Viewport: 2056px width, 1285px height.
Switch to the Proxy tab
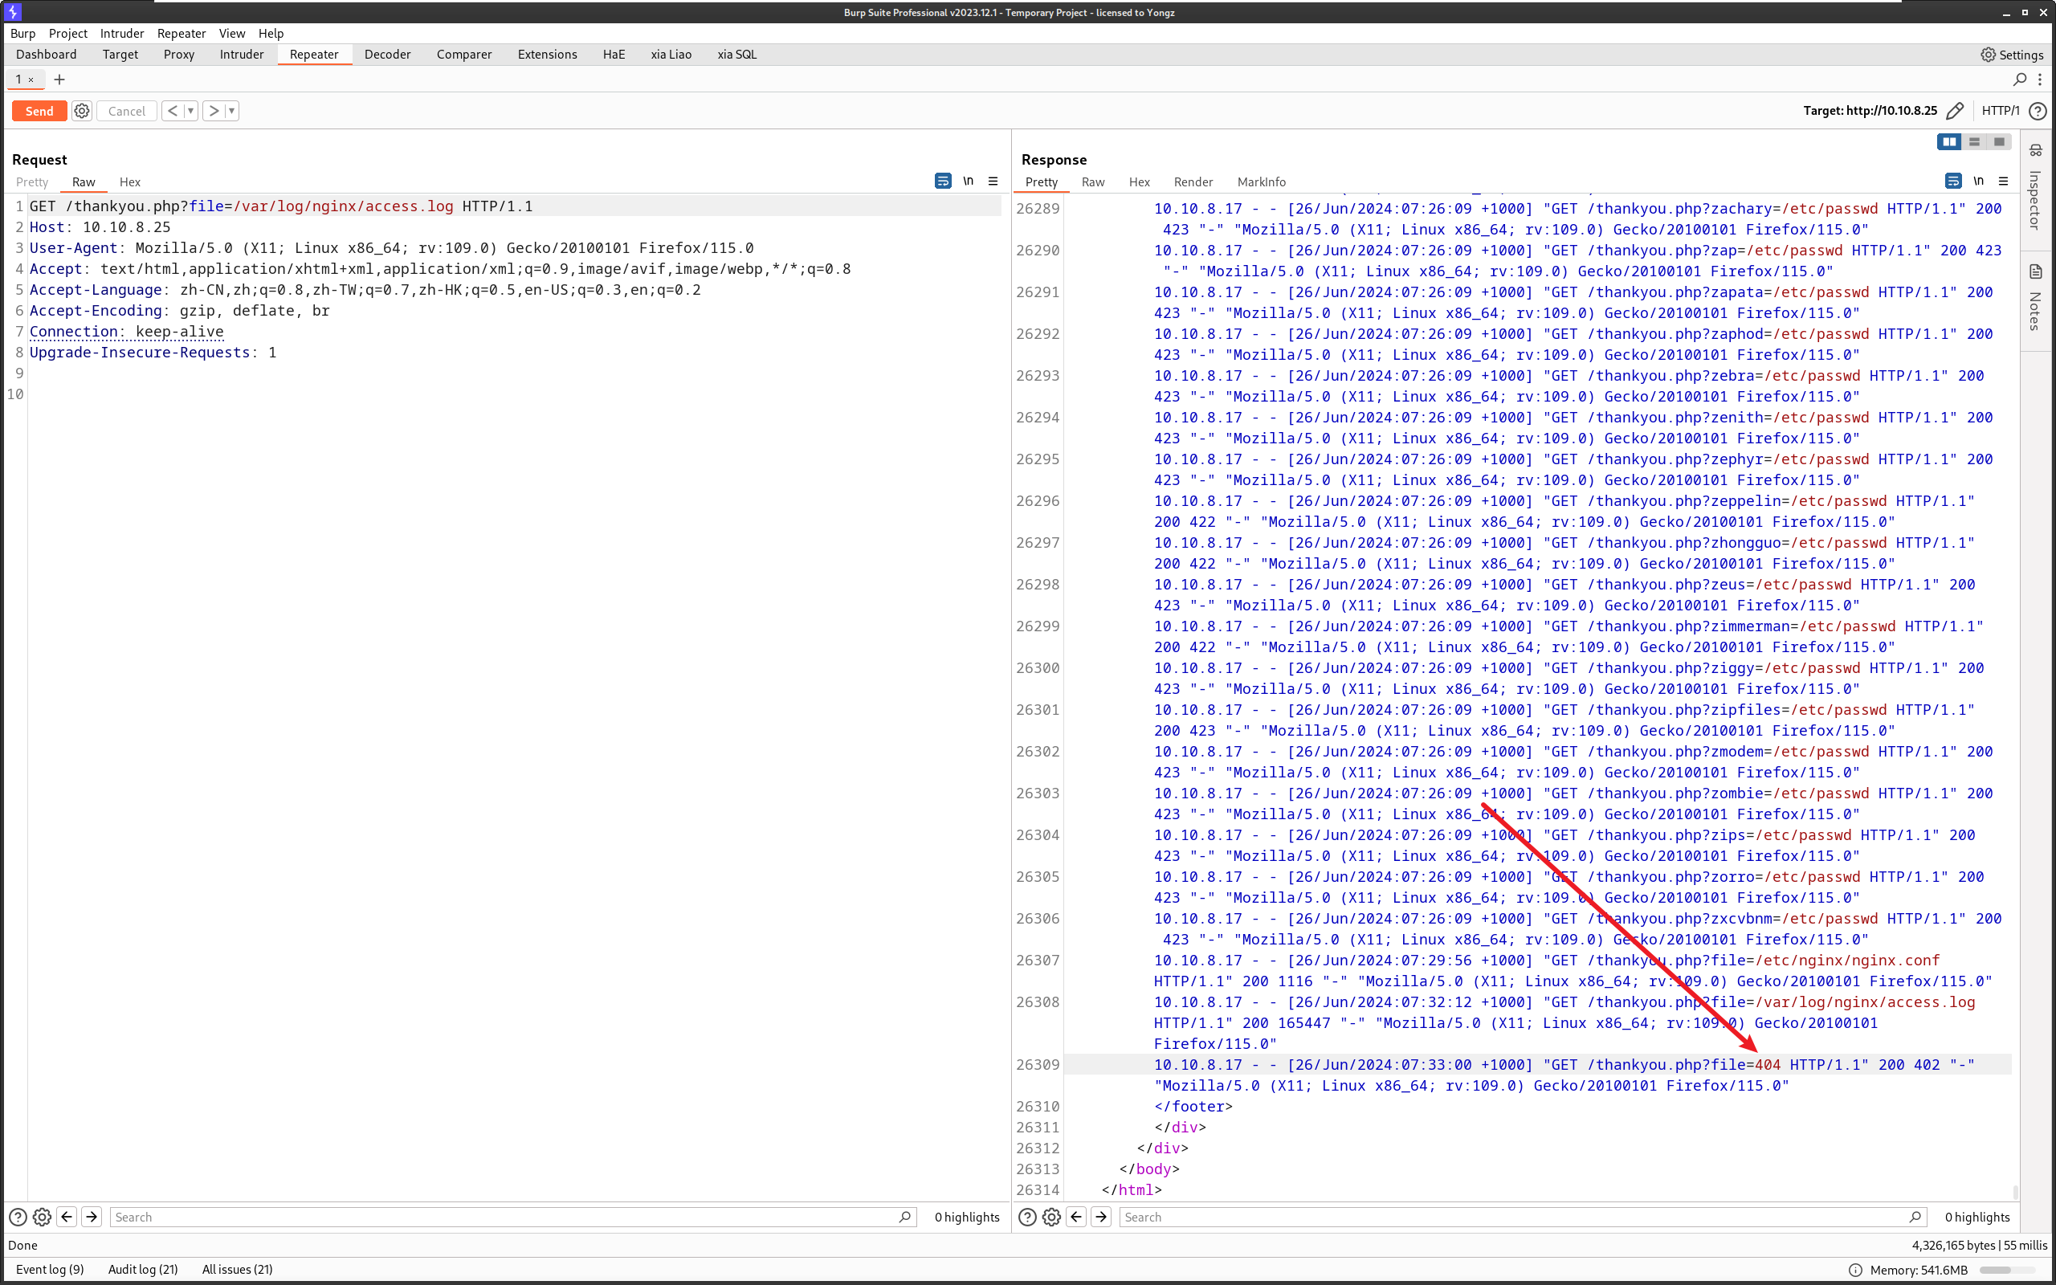tap(178, 55)
